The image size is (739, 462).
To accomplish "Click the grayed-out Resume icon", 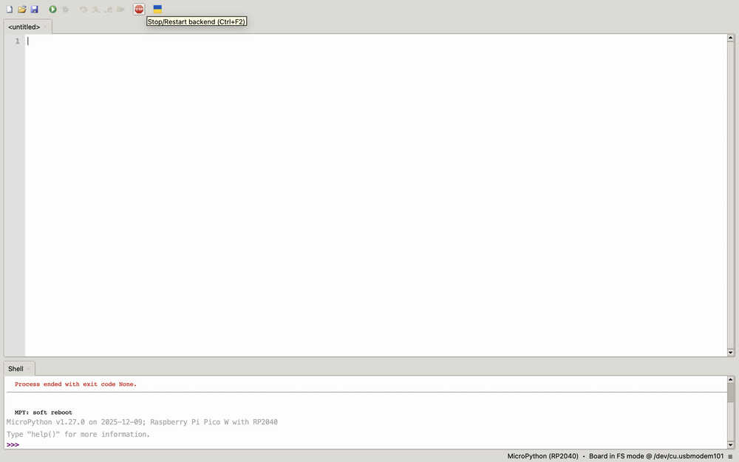I will coord(121,9).
